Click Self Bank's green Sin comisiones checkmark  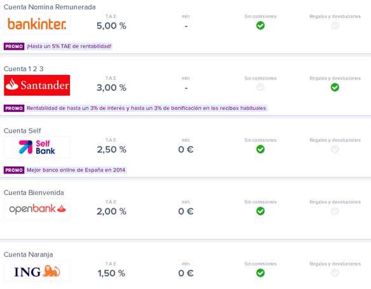tap(260, 149)
